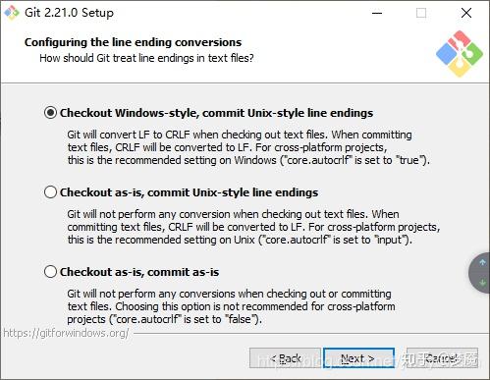Screen dimensions: 490x380
Task: Continue with the Next button
Action: (x=358, y=358)
